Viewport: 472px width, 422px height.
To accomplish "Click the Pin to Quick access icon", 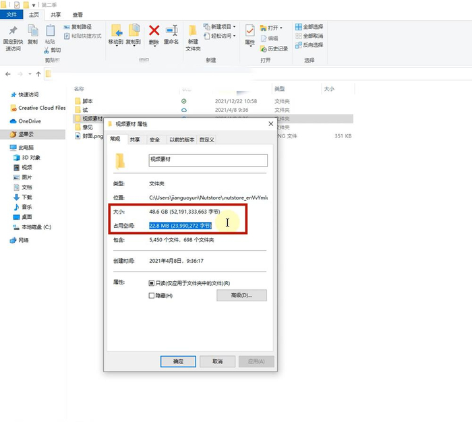I will 13,31.
